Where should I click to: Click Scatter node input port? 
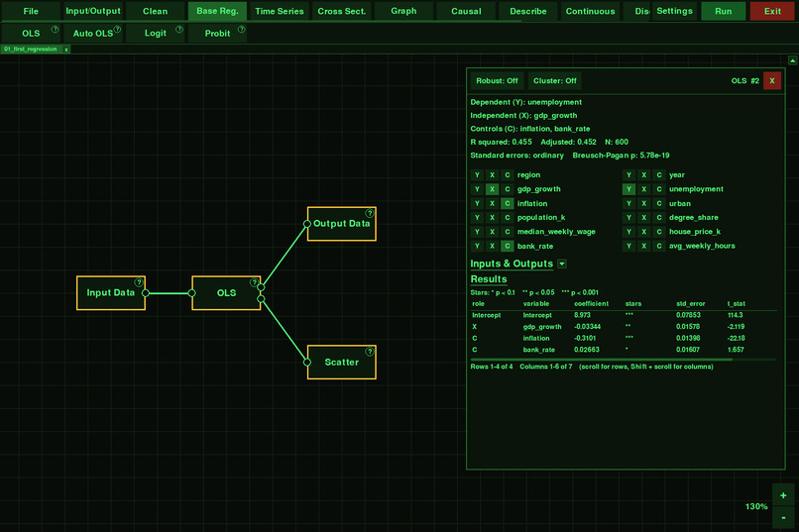point(306,363)
